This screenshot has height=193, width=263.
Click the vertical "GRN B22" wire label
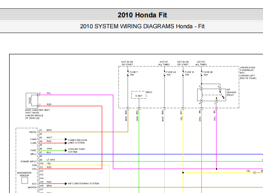(x=137, y=116)
